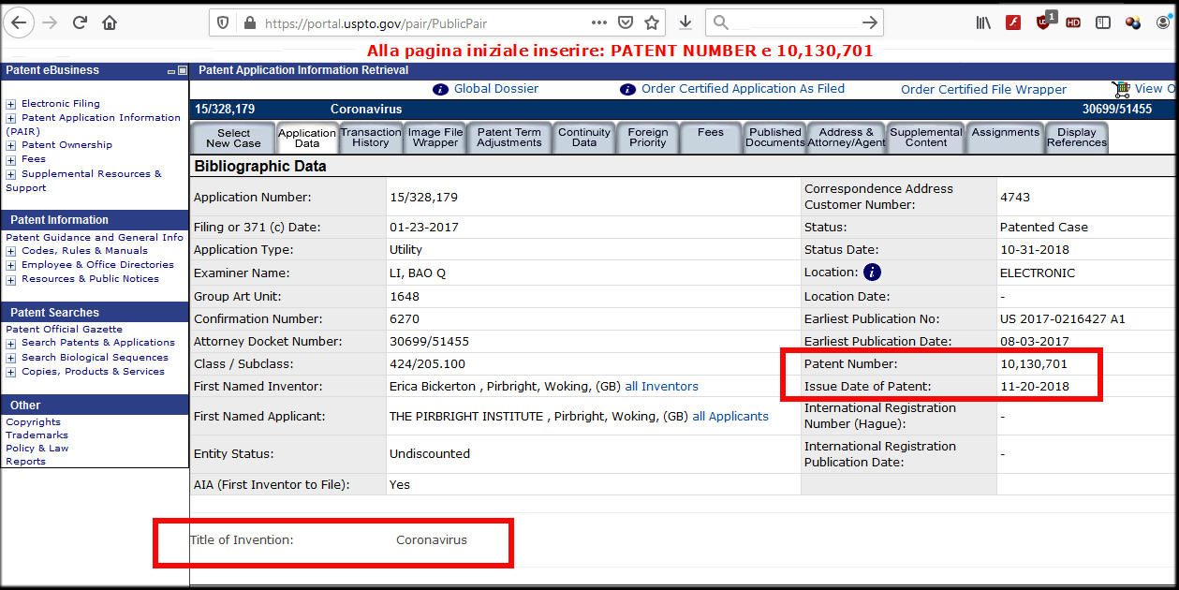The width and height of the screenshot is (1179, 590).
Task: Click Order Certified Application As Filed
Action: (x=743, y=89)
